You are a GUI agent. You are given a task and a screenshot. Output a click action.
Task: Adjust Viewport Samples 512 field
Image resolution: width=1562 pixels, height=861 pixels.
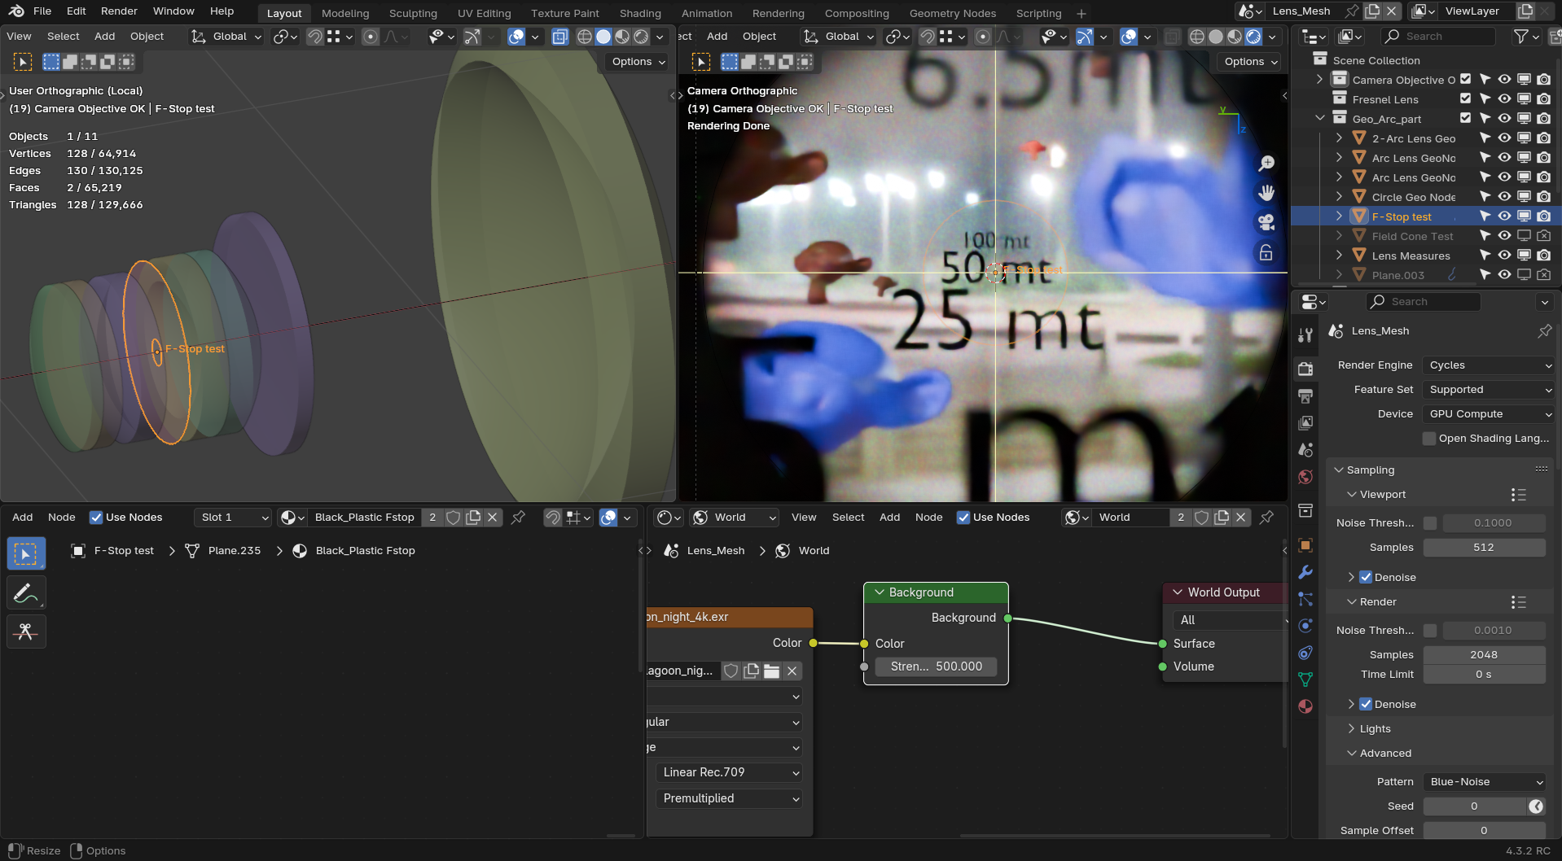(x=1484, y=548)
